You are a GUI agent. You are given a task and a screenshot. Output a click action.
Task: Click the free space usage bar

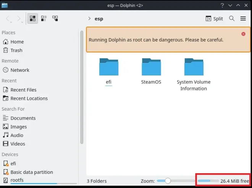[x=208, y=181]
